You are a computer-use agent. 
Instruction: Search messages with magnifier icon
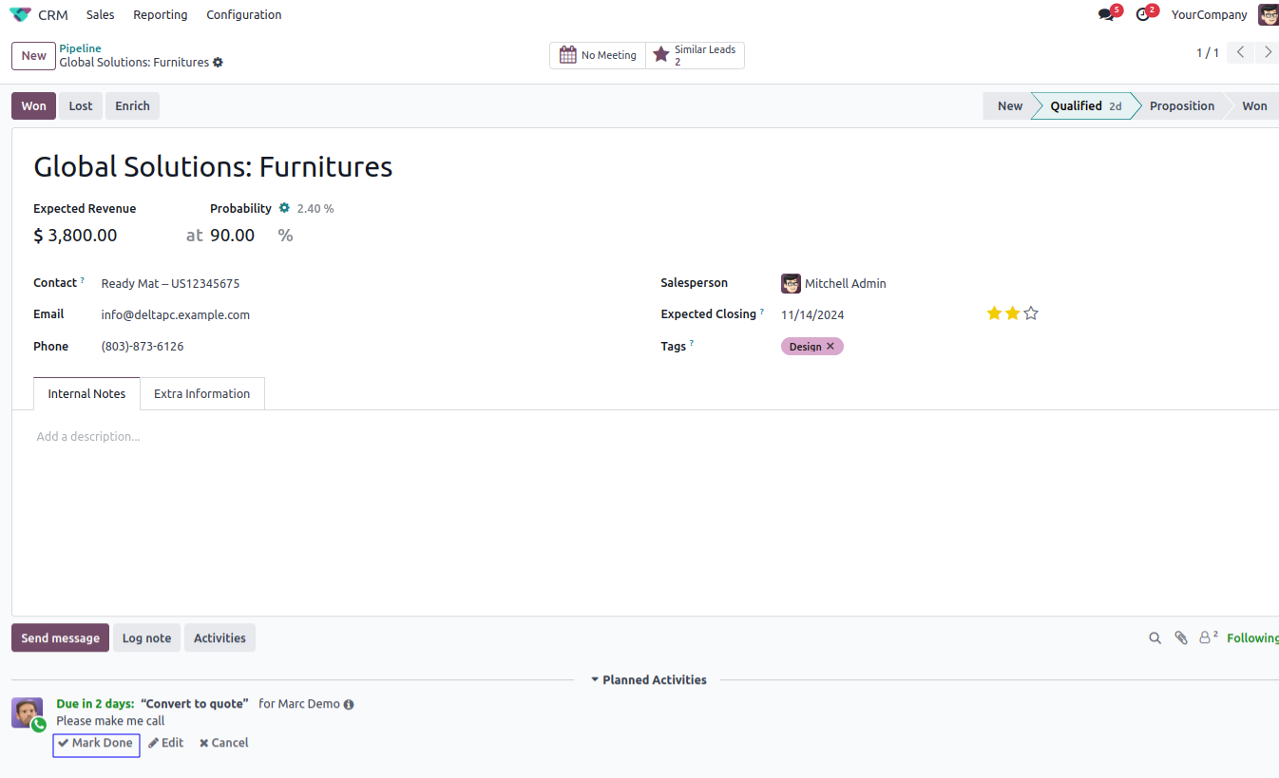[1155, 638]
